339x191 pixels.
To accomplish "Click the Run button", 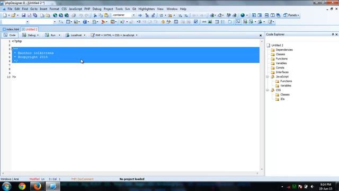I will pos(51,35).
